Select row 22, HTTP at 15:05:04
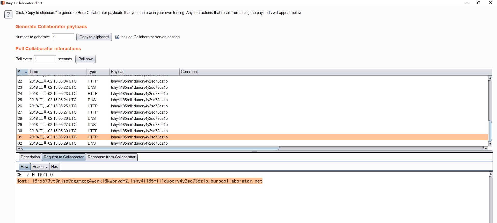497x223 pixels. tap(252, 81)
